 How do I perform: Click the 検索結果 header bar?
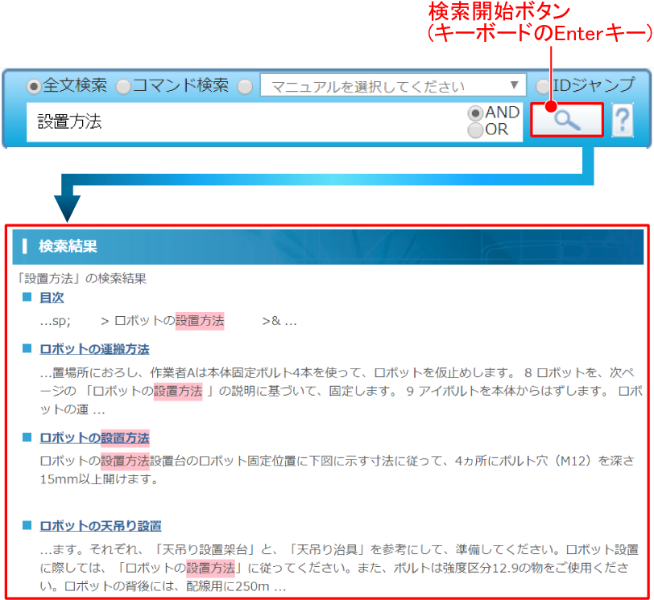coord(328,247)
